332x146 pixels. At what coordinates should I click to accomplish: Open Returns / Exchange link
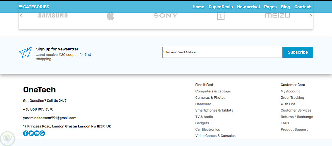297,117
